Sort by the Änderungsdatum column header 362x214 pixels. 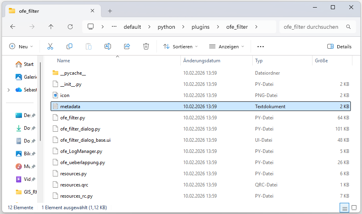click(202, 61)
